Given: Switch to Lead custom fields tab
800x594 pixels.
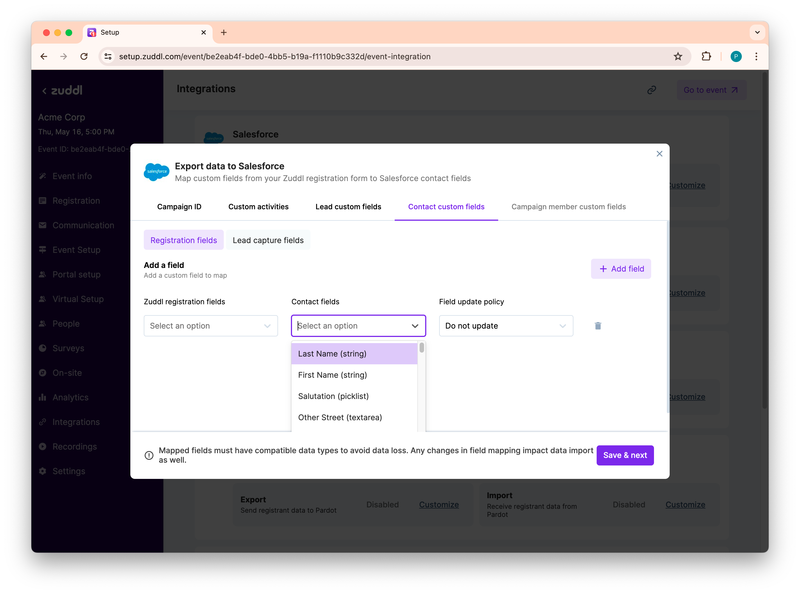Looking at the screenshot, I should tap(348, 207).
